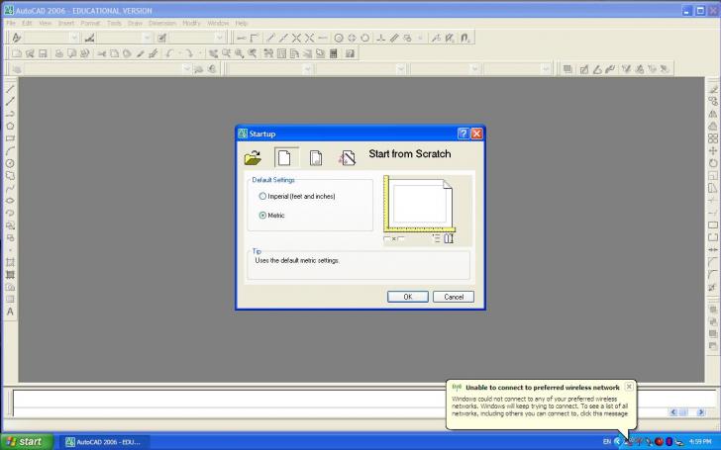Click the AutoCAD 2006 taskbar button
The height and width of the screenshot is (450, 721).
click(103, 442)
